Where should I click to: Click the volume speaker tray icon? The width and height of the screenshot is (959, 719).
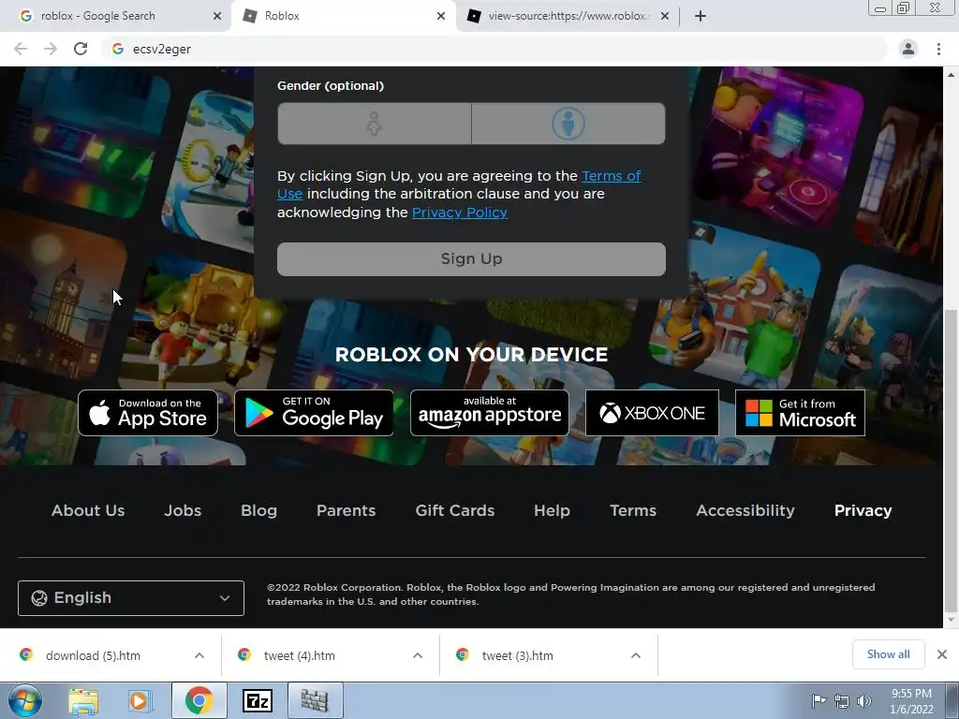(x=864, y=701)
